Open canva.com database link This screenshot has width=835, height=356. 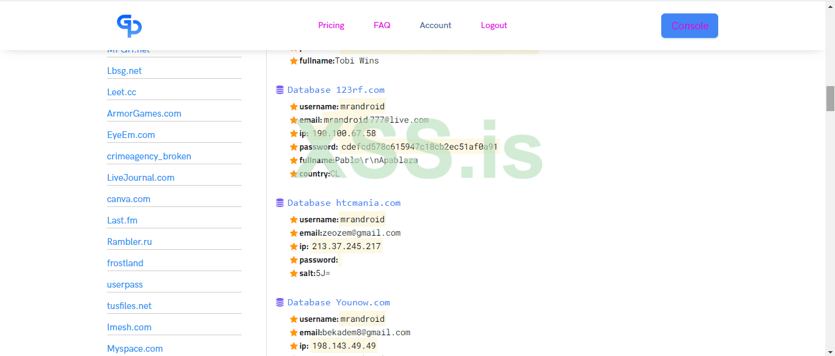click(x=128, y=199)
